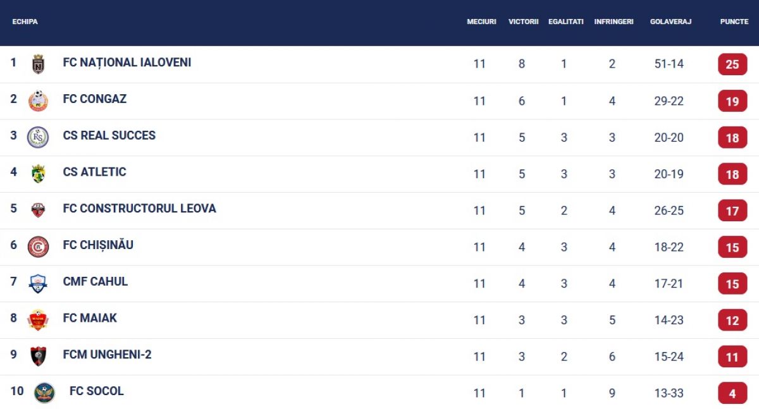The height and width of the screenshot is (409, 759).
Task: Click the 25 points badge
Action: 732,64
